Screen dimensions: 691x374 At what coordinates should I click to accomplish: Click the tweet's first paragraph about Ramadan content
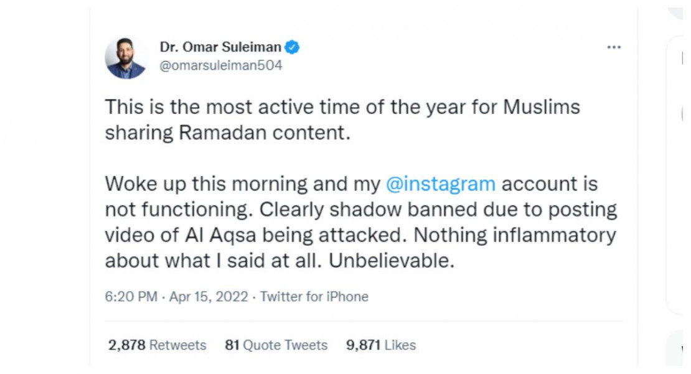[342, 119]
